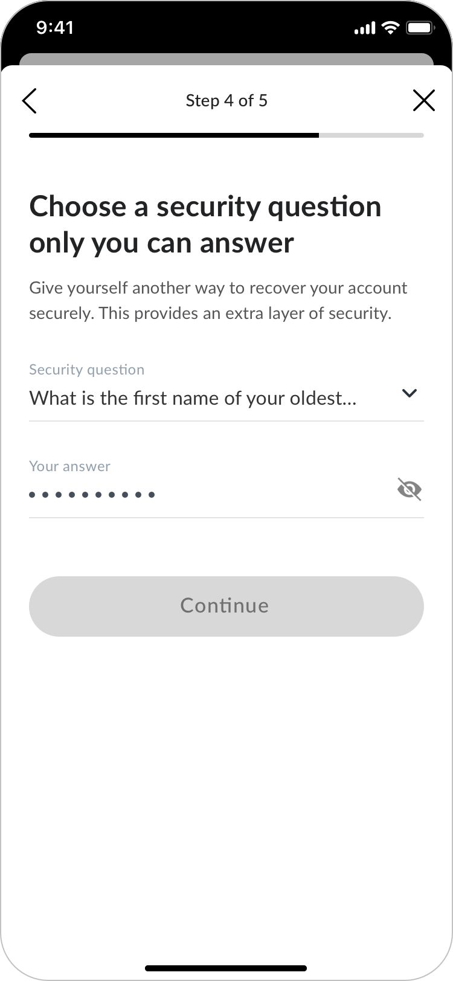Click the X close icon
Screen dimensions: 453x981
(423, 100)
